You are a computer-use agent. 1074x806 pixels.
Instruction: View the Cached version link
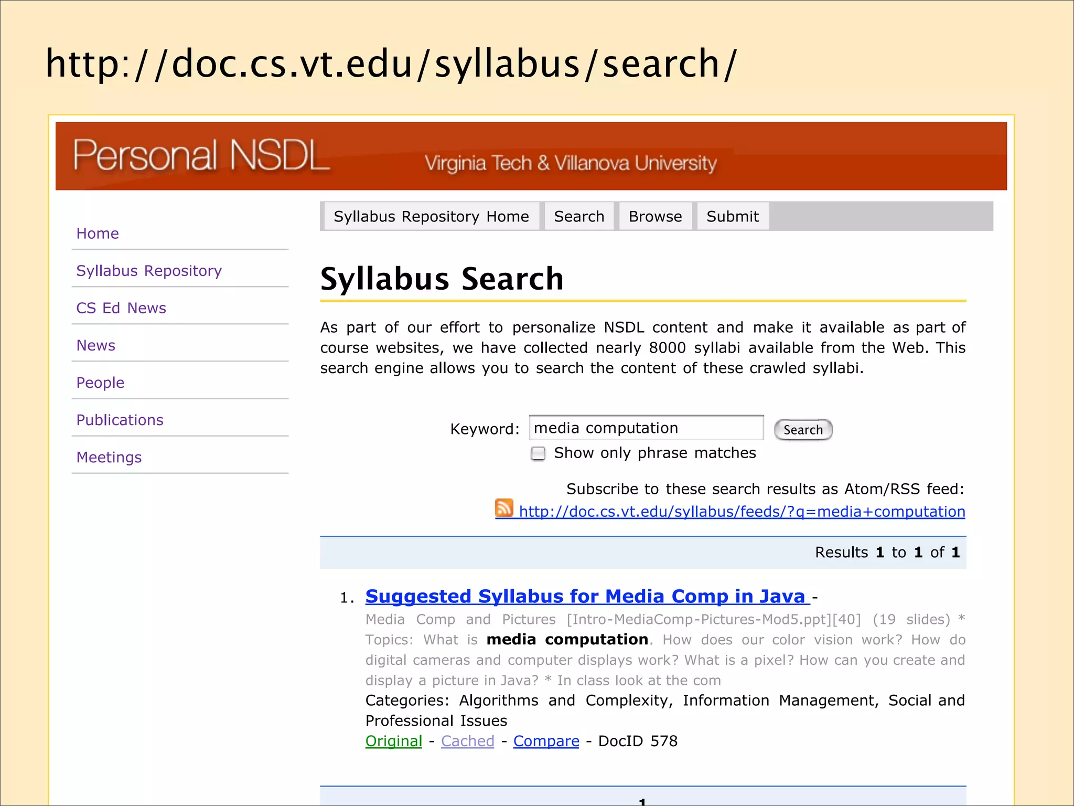(x=467, y=741)
